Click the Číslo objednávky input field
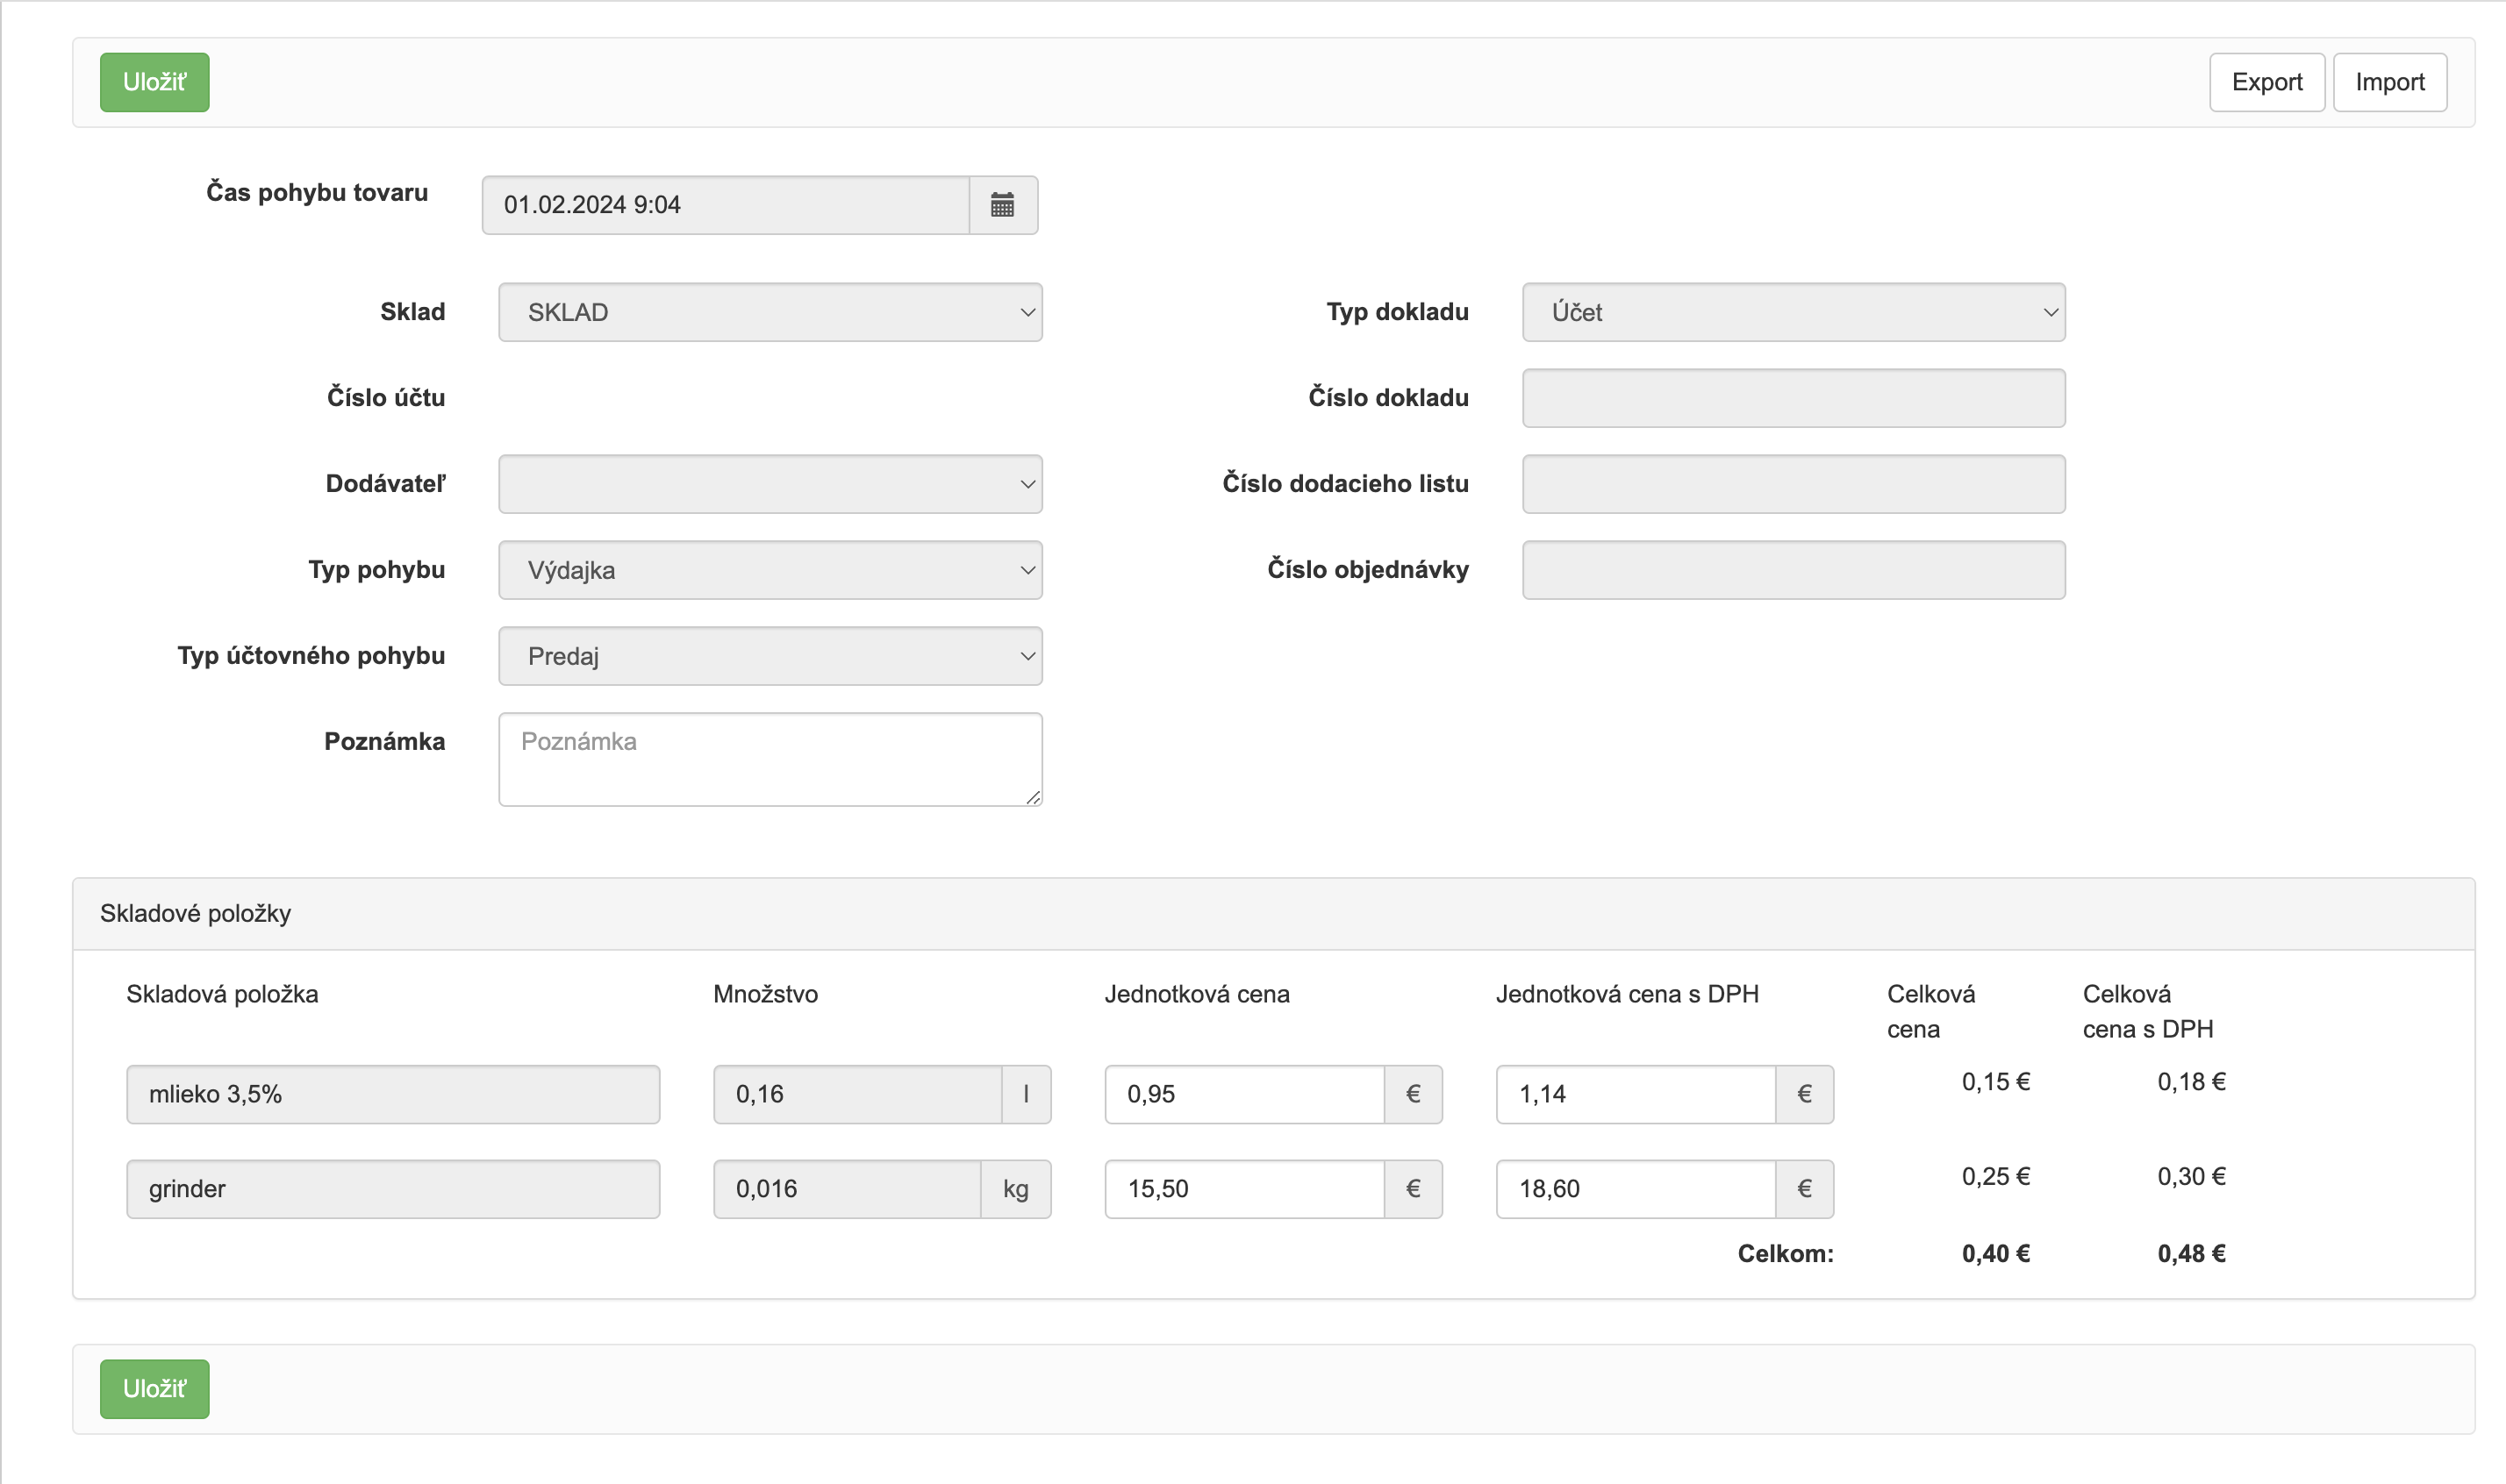The width and height of the screenshot is (2506, 1484). (1793, 570)
